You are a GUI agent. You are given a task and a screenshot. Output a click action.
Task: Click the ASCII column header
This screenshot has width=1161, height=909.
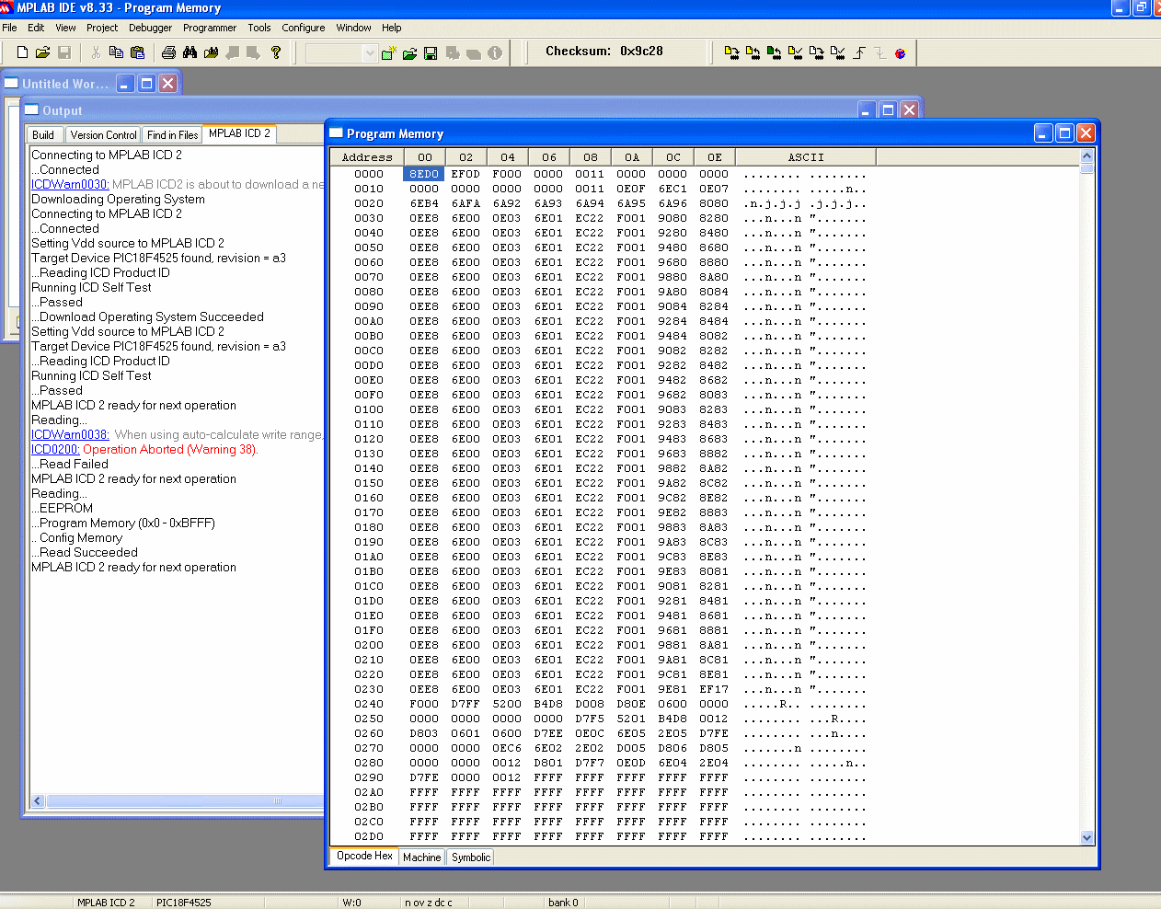coord(806,157)
